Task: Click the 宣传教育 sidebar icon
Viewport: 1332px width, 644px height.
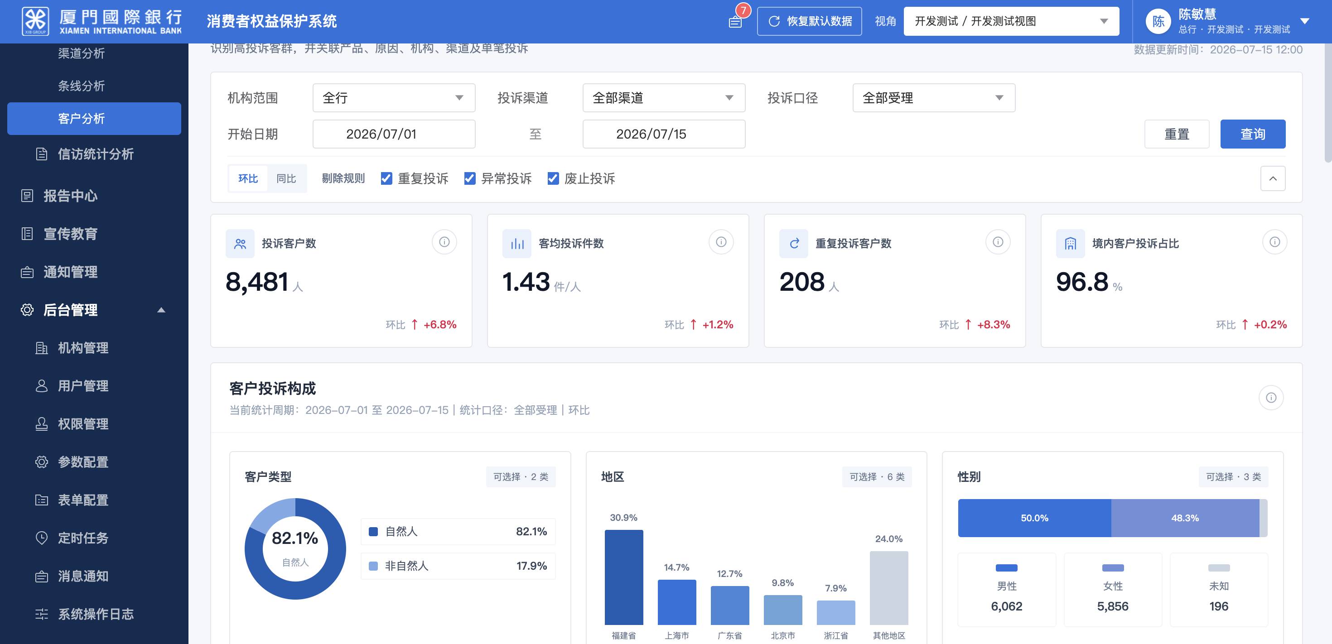Action: pos(27,234)
